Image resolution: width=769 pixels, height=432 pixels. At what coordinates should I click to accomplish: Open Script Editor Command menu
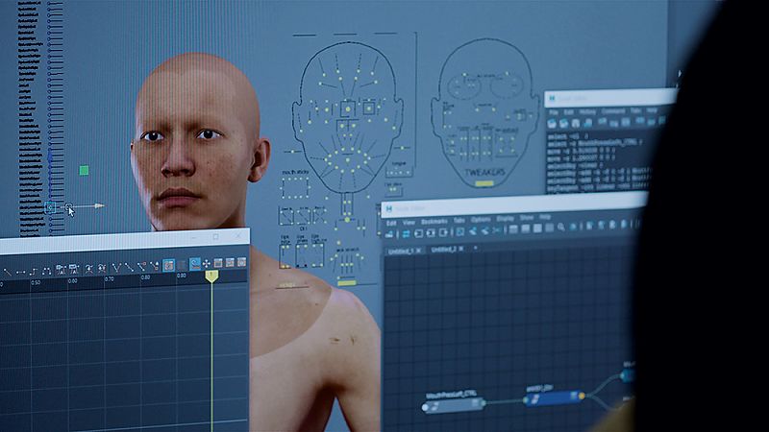coord(613,111)
